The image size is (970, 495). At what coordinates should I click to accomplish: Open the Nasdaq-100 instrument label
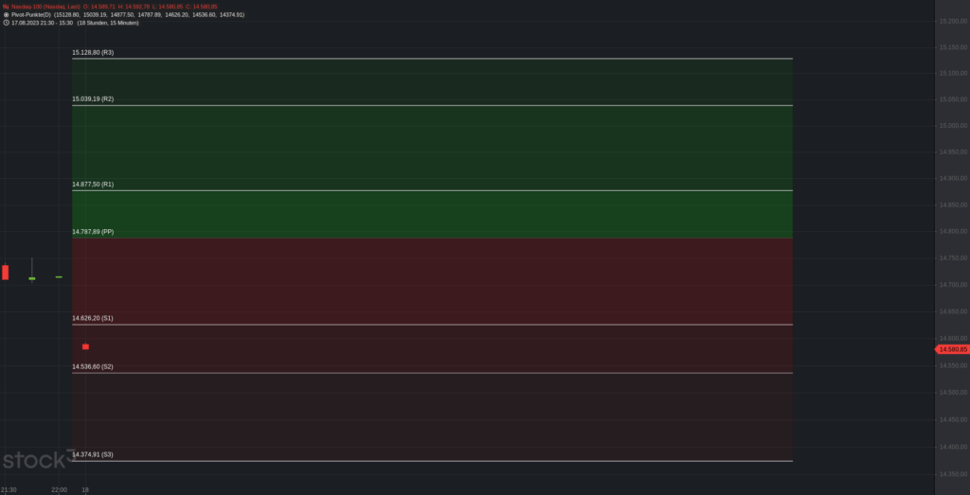(x=45, y=7)
